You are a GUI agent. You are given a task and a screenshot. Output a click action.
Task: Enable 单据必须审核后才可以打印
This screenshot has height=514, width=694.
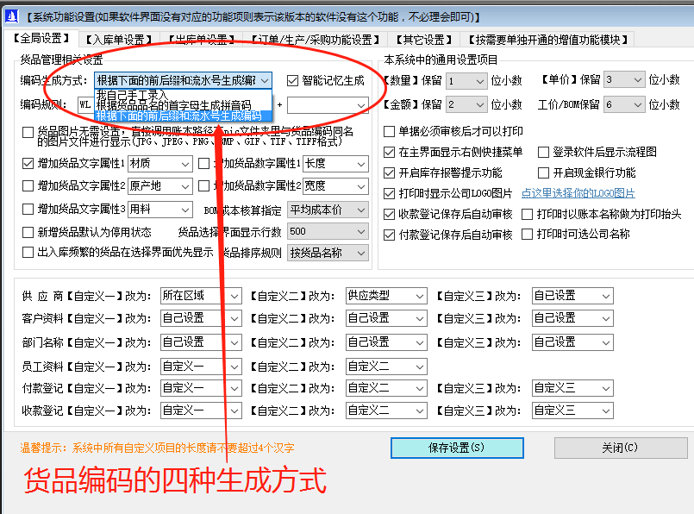coord(388,132)
